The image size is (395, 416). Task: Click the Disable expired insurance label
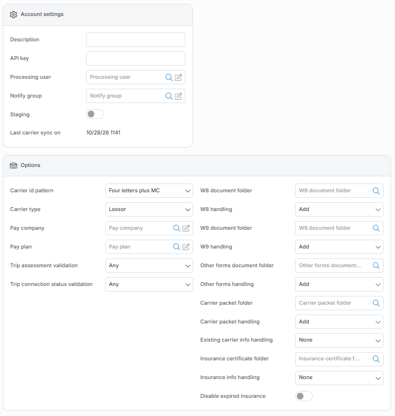(233, 396)
